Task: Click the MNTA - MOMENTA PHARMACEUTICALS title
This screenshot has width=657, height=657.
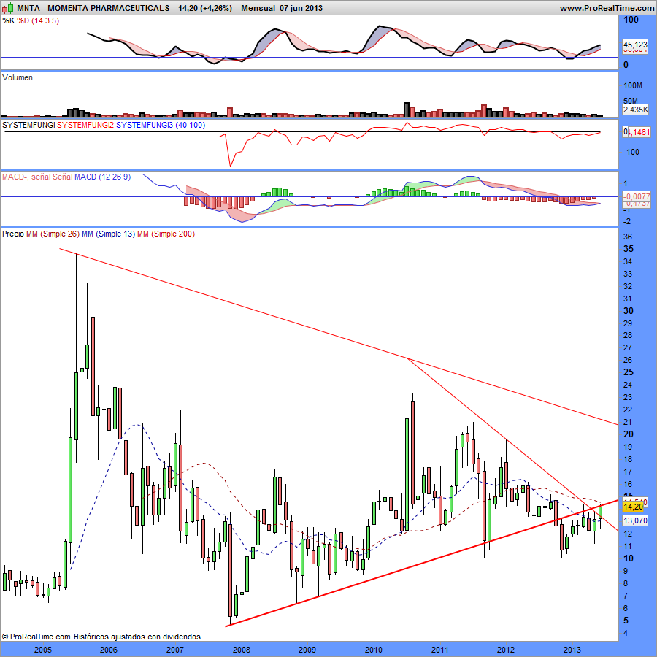Action: (93, 8)
